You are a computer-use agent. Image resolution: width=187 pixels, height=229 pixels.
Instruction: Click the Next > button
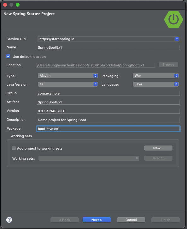(x=97, y=220)
